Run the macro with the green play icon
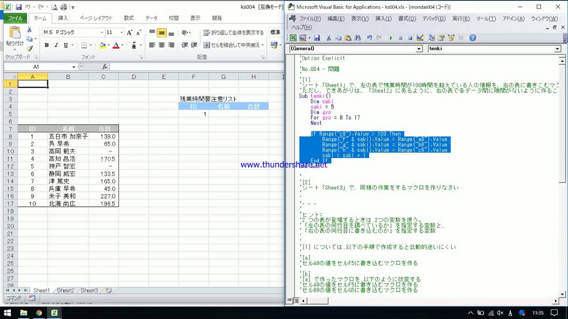Image resolution: width=568 pixels, height=319 pixels. tap(391, 38)
